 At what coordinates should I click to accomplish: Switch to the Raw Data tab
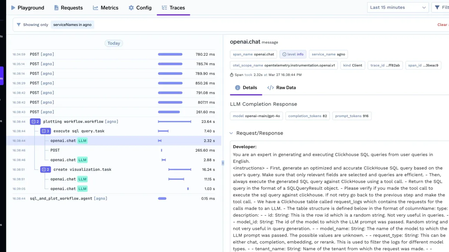(282, 87)
